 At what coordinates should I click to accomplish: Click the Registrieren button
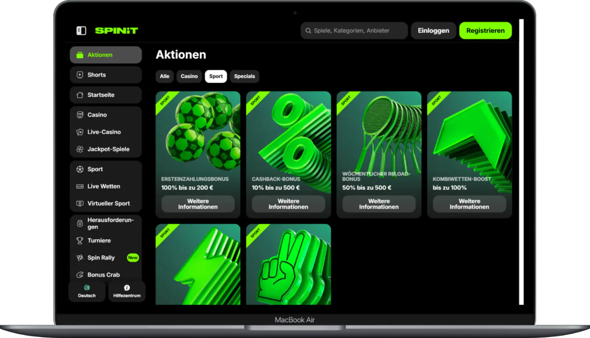485,31
